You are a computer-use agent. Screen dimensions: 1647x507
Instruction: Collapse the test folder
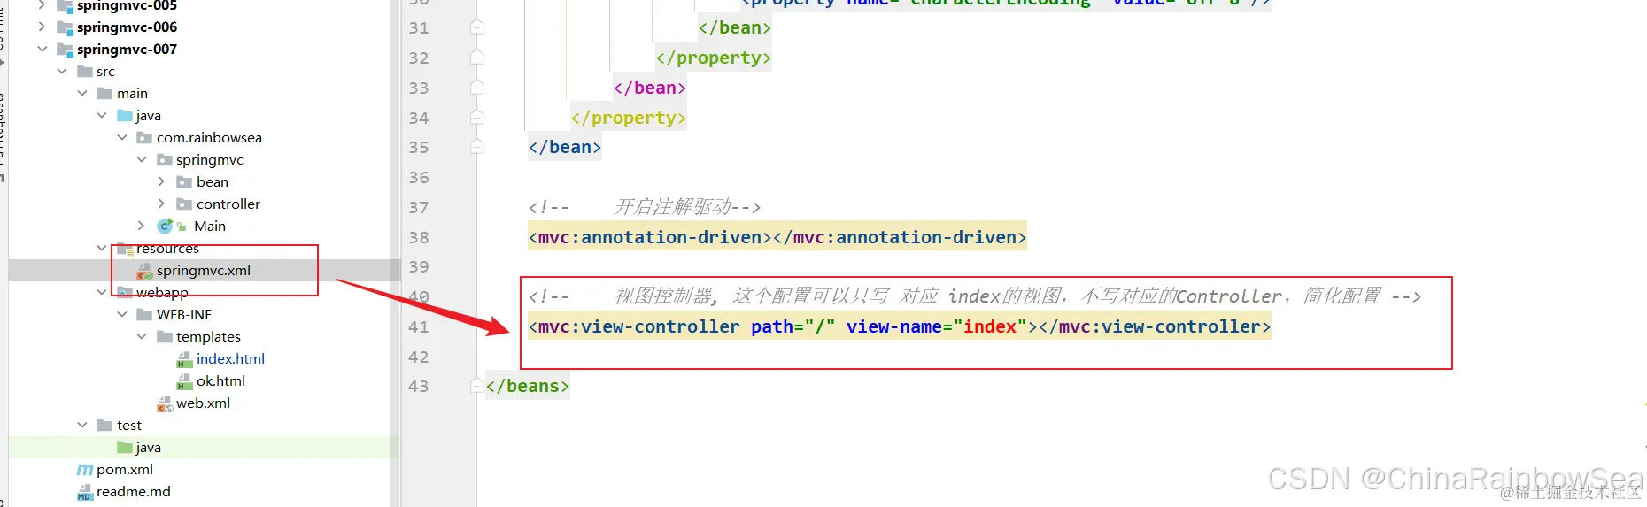click(x=82, y=425)
